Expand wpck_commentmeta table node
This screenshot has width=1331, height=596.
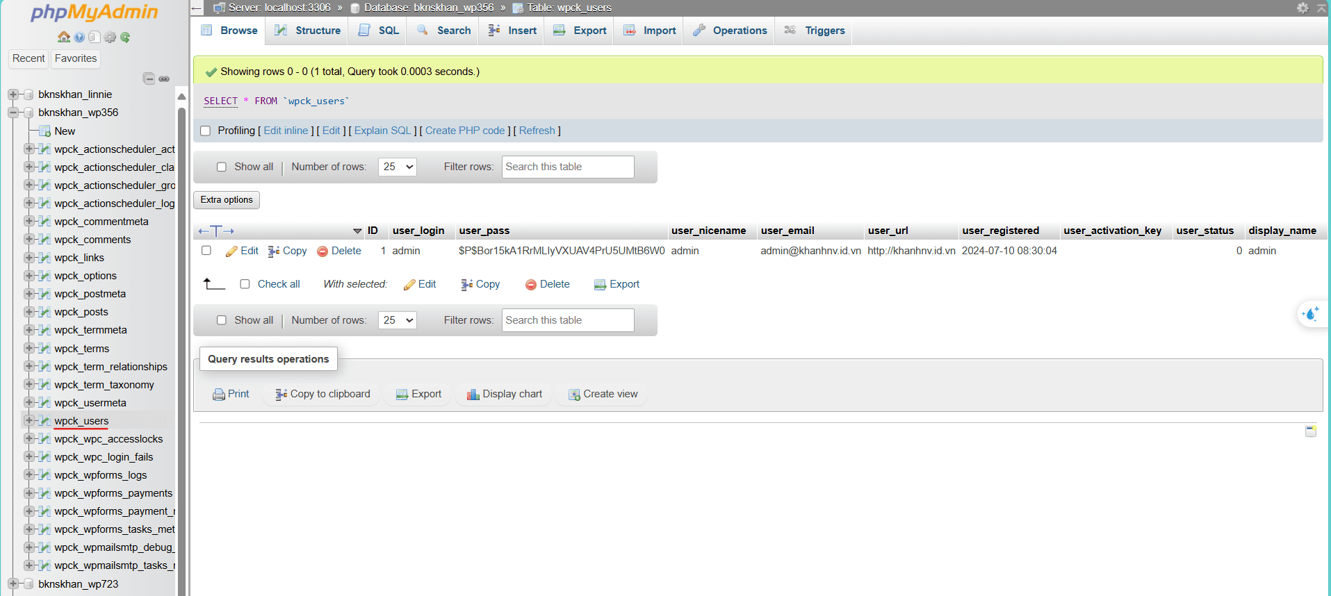28,222
